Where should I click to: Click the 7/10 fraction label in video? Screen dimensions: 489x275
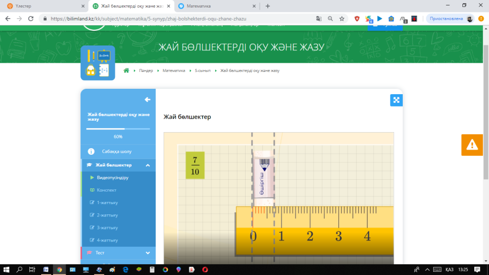[x=195, y=165]
